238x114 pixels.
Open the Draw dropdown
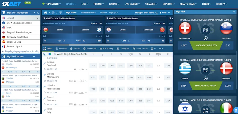coord(103,13)
